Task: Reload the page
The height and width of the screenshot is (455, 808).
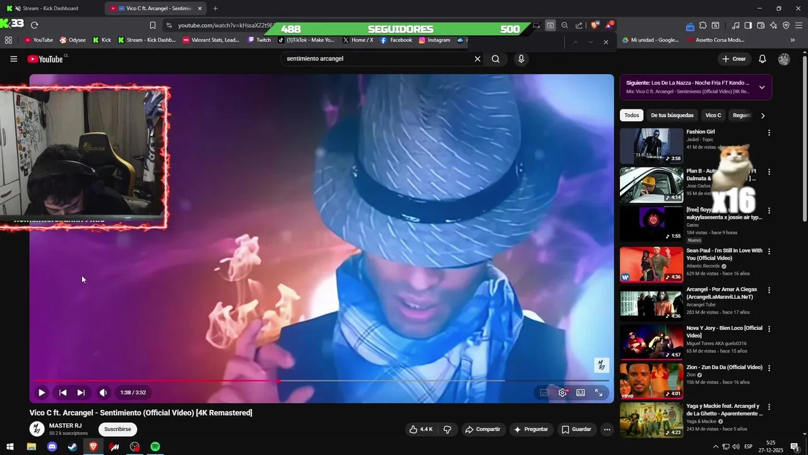Action: point(34,25)
